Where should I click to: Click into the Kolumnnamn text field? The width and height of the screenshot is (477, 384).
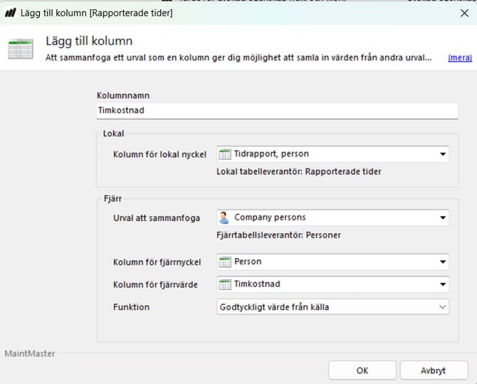[x=276, y=111]
